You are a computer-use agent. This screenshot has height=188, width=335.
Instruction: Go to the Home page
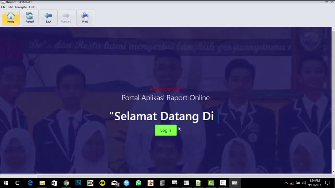click(x=11, y=17)
